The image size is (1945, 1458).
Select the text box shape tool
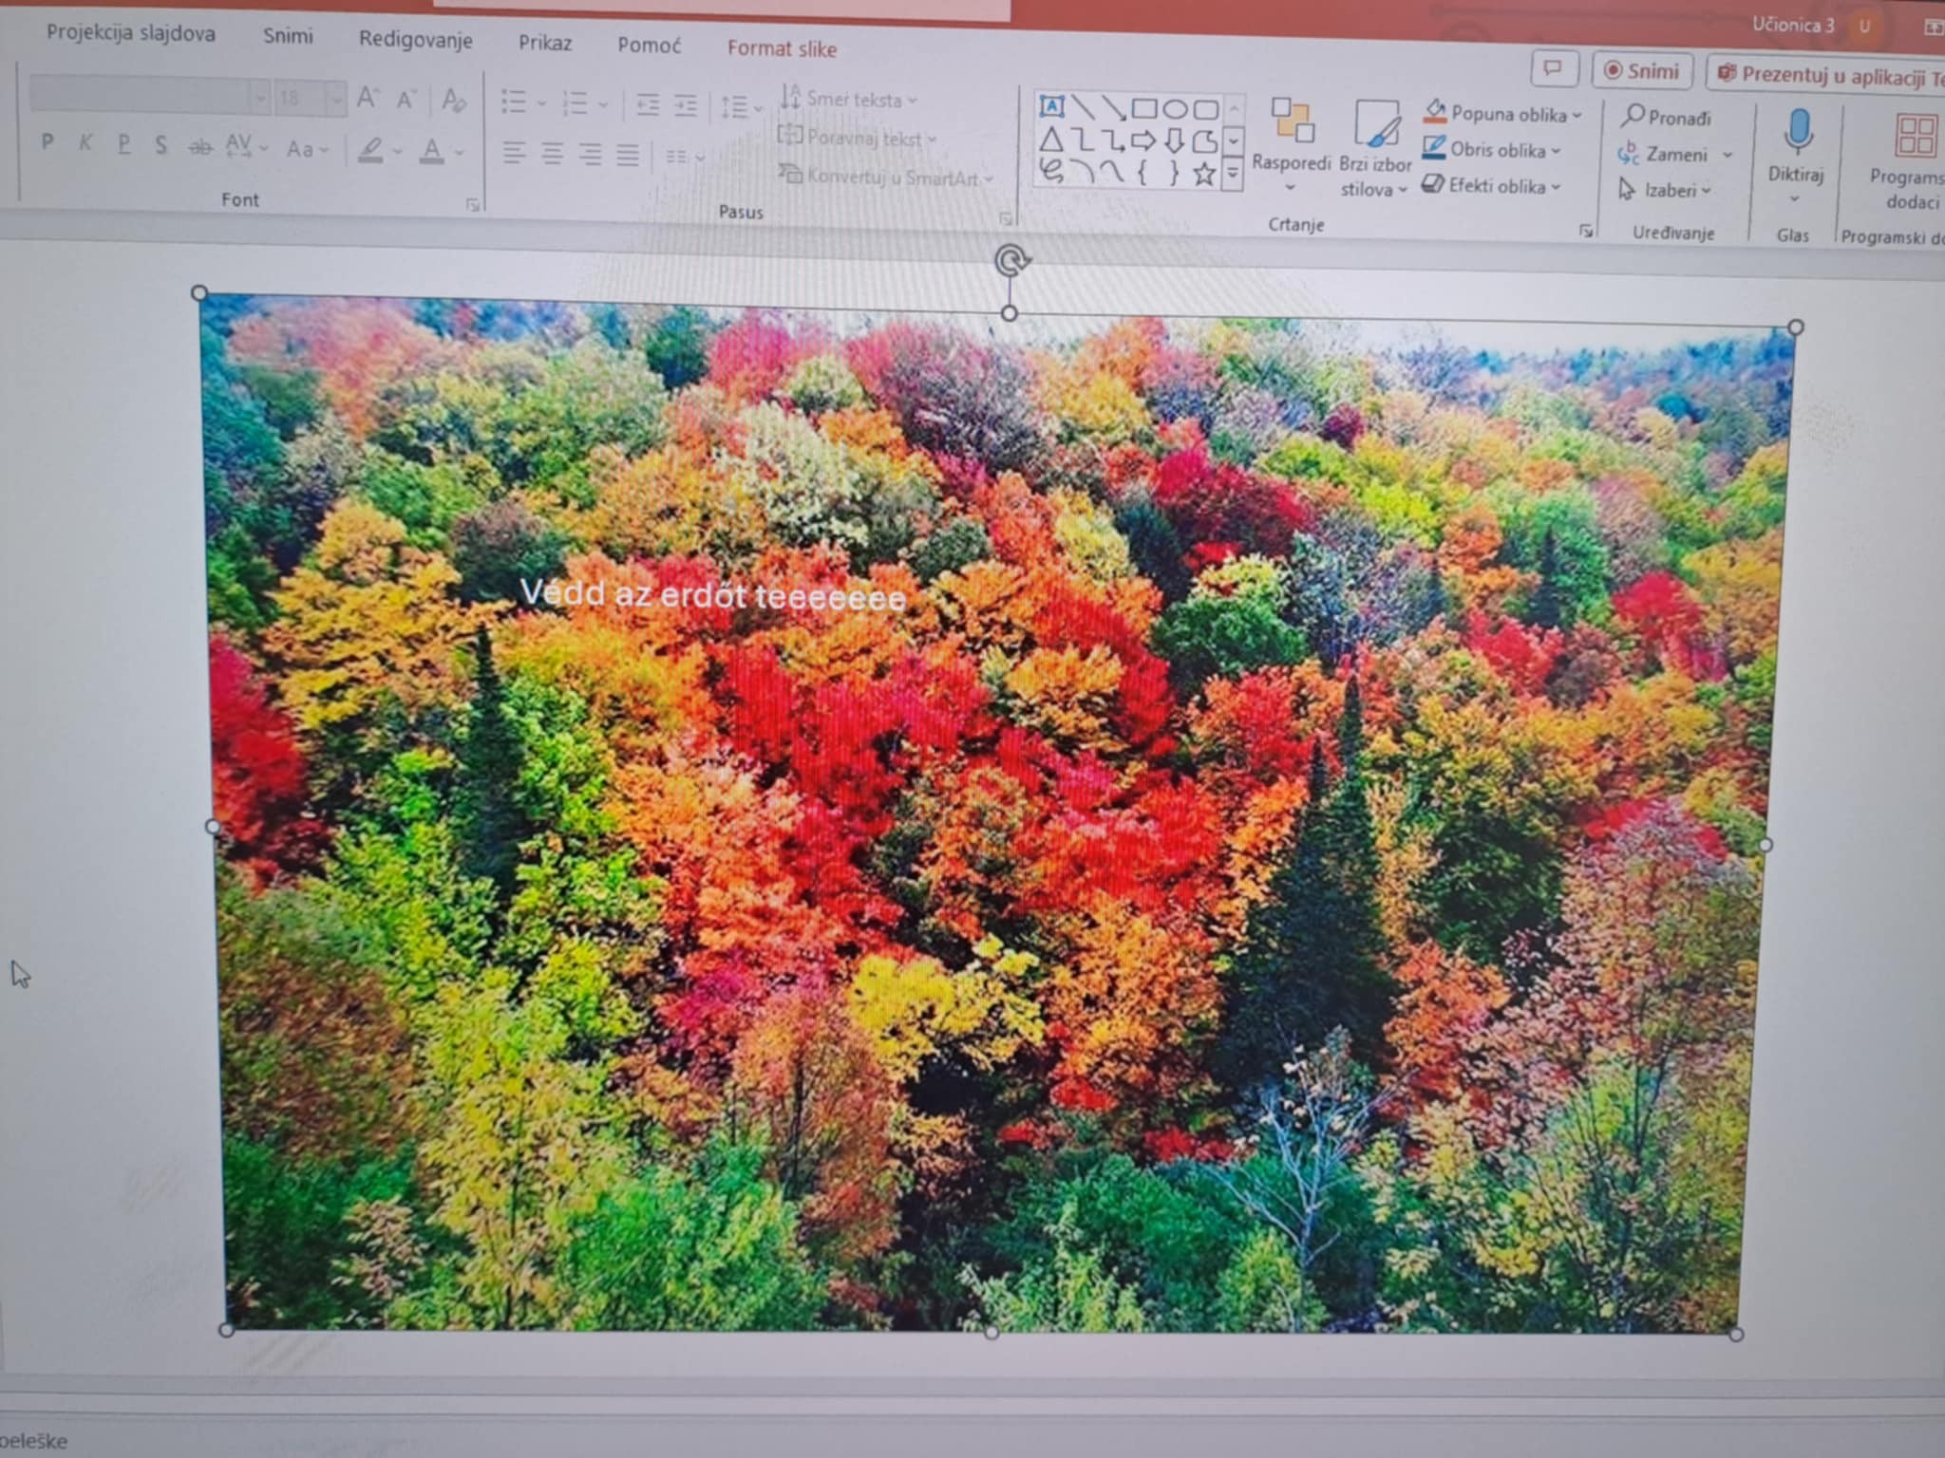tap(1051, 105)
